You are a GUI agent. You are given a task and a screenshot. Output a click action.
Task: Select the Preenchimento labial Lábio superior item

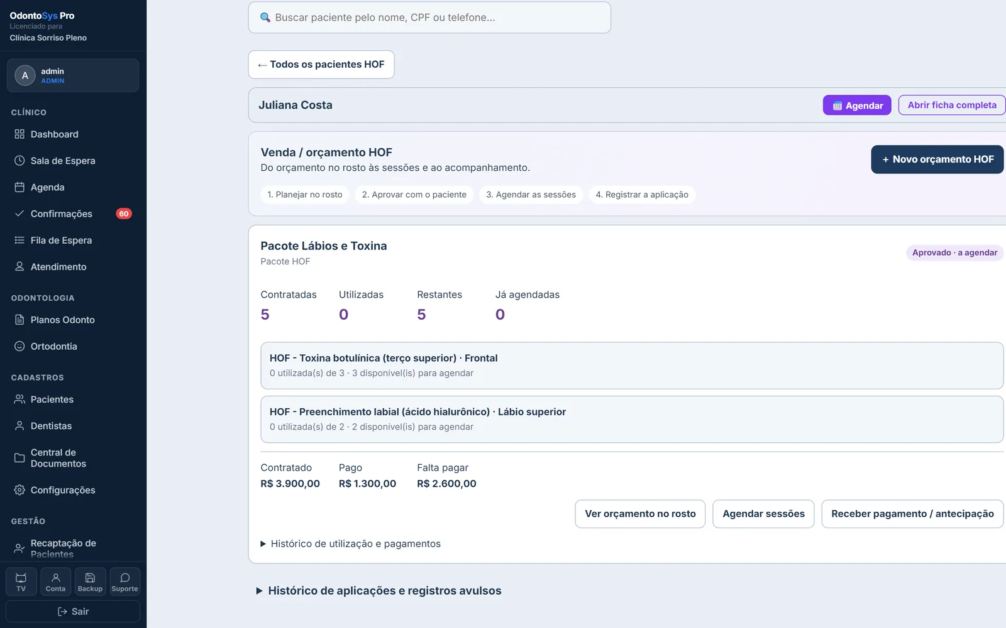tap(632, 420)
